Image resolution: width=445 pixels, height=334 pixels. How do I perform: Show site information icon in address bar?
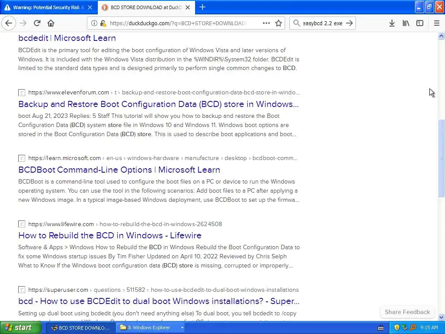coord(94,23)
